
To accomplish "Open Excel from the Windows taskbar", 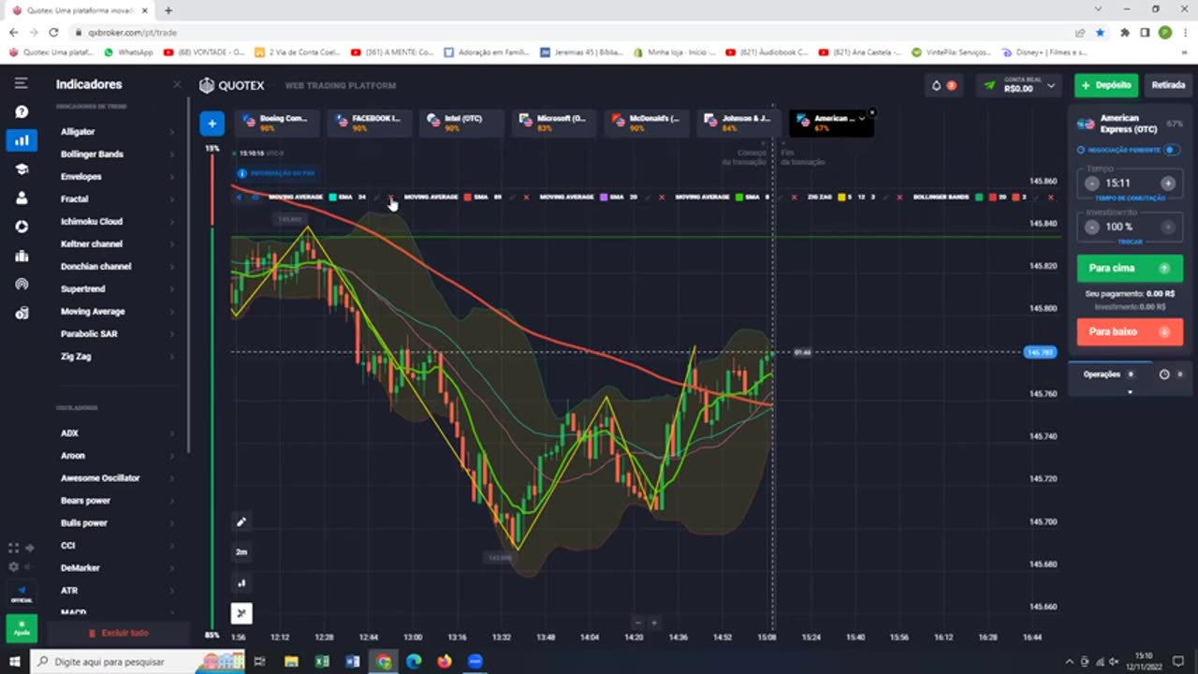I will tap(322, 662).
